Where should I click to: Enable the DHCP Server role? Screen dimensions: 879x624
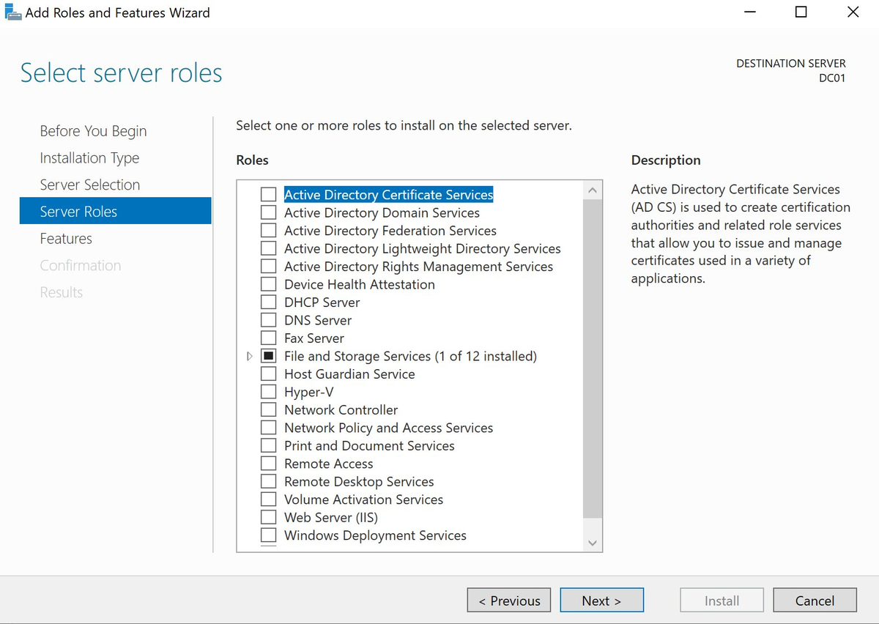[x=268, y=302]
